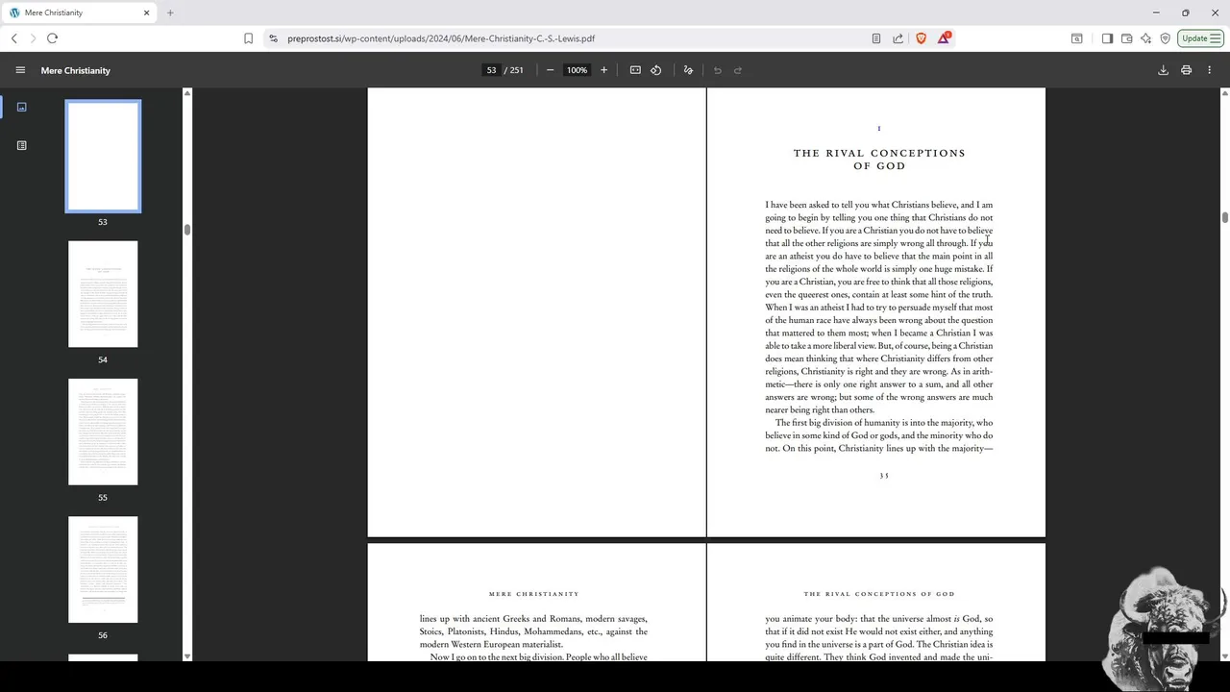Open tab search icon in toolbar
Screen dimensions: 1230x692
(1076, 38)
